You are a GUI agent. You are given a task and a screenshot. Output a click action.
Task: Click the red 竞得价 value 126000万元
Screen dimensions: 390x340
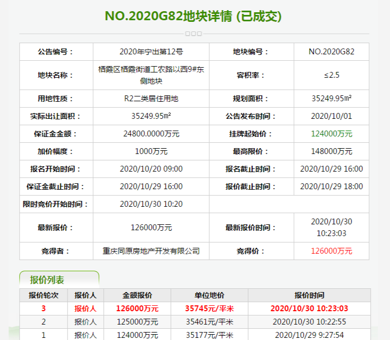click(331, 250)
